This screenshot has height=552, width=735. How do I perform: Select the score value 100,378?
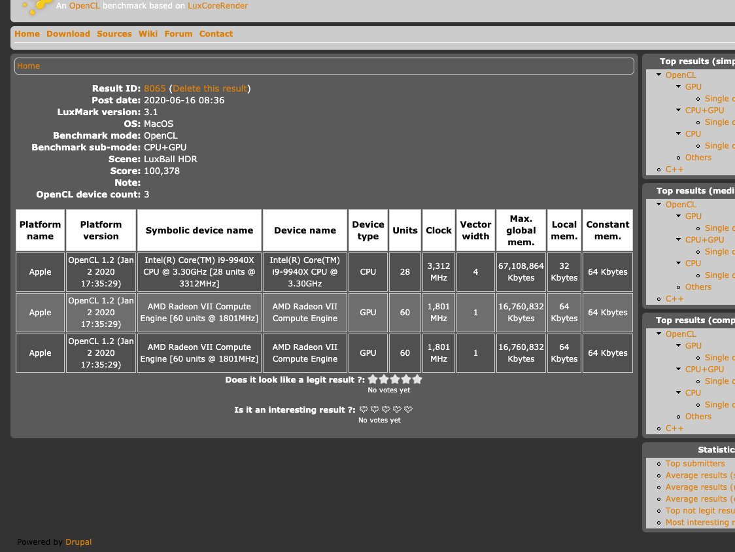coord(162,171)
